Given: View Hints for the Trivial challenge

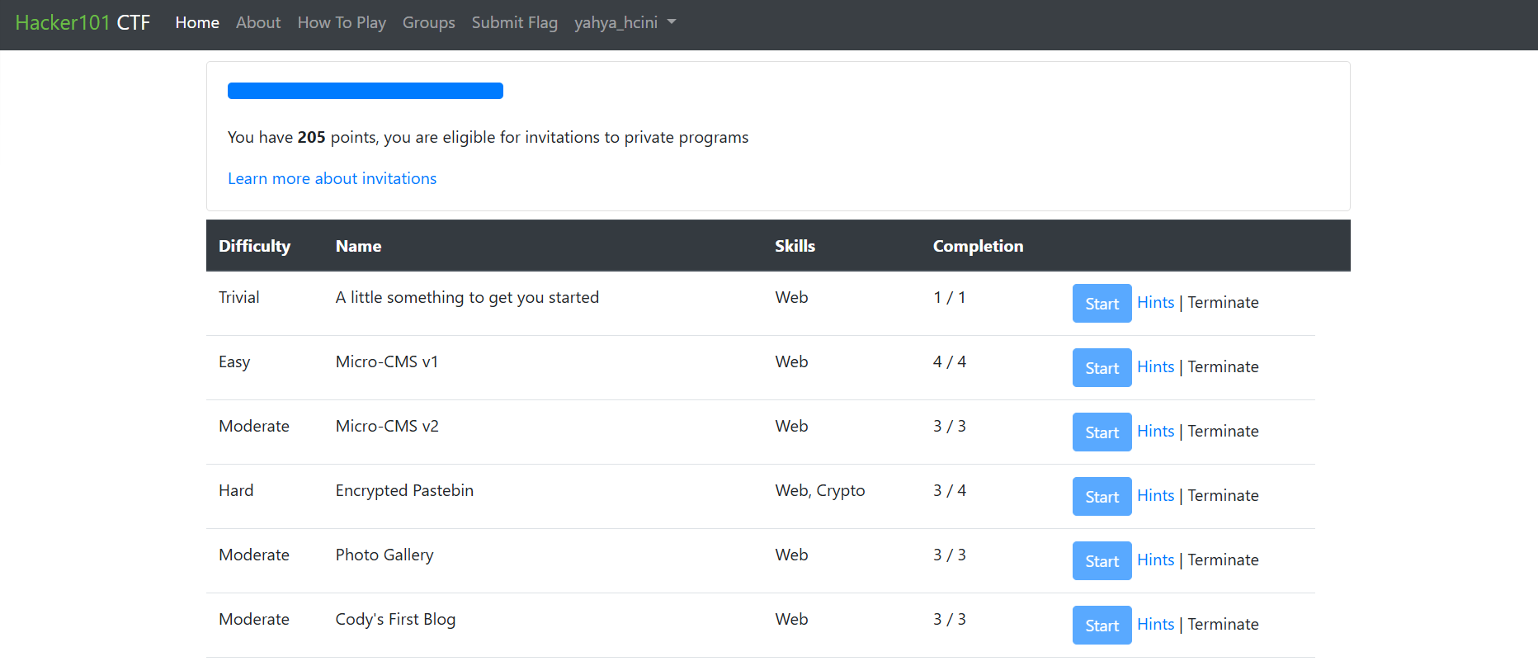Looking at the screenshot, I should [1155, 302].
